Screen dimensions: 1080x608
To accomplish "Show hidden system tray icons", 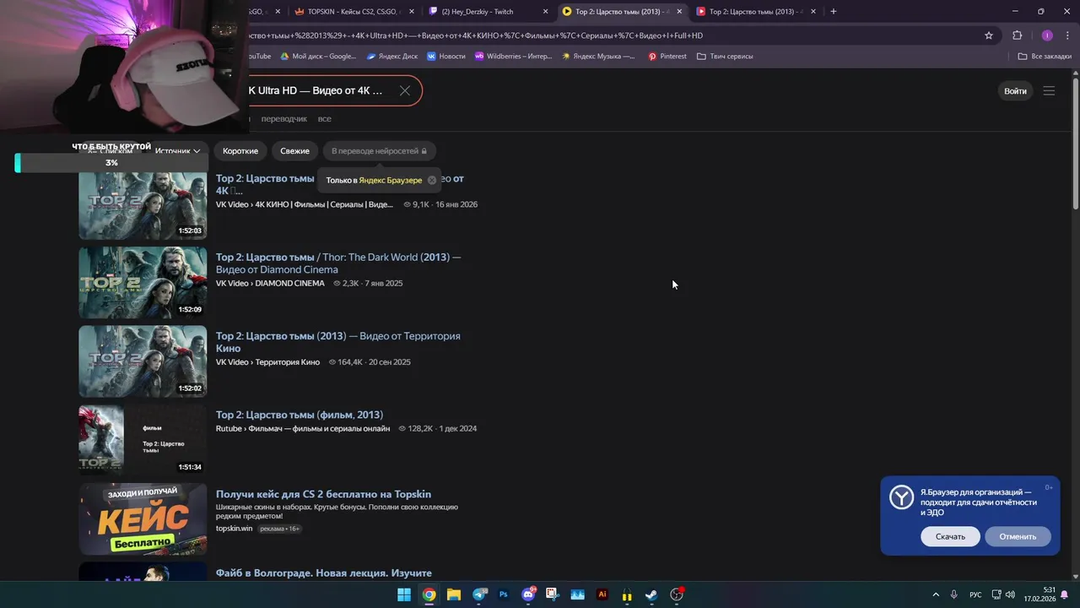I will (x=935, y=594).
